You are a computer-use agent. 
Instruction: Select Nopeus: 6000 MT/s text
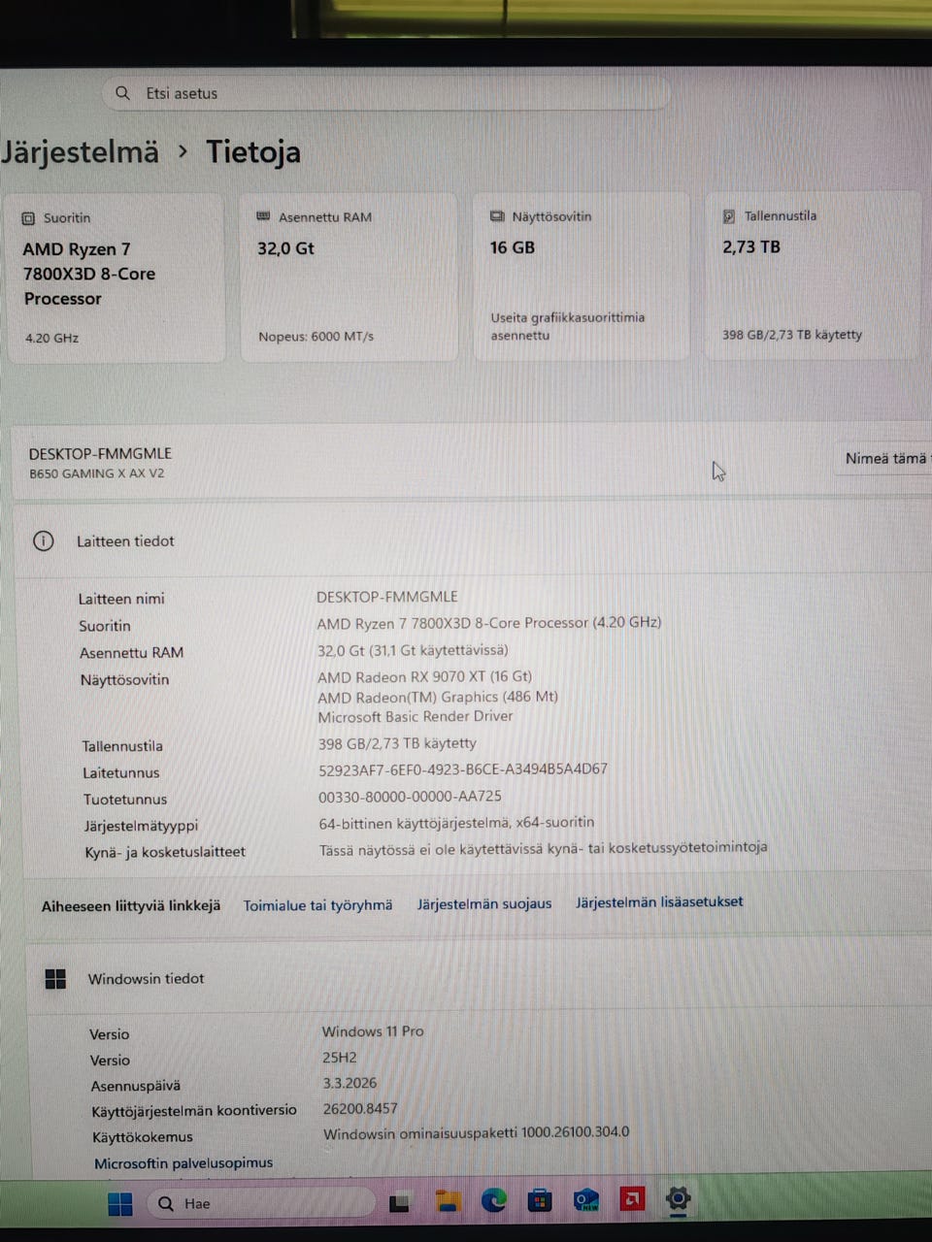(316, 337)
